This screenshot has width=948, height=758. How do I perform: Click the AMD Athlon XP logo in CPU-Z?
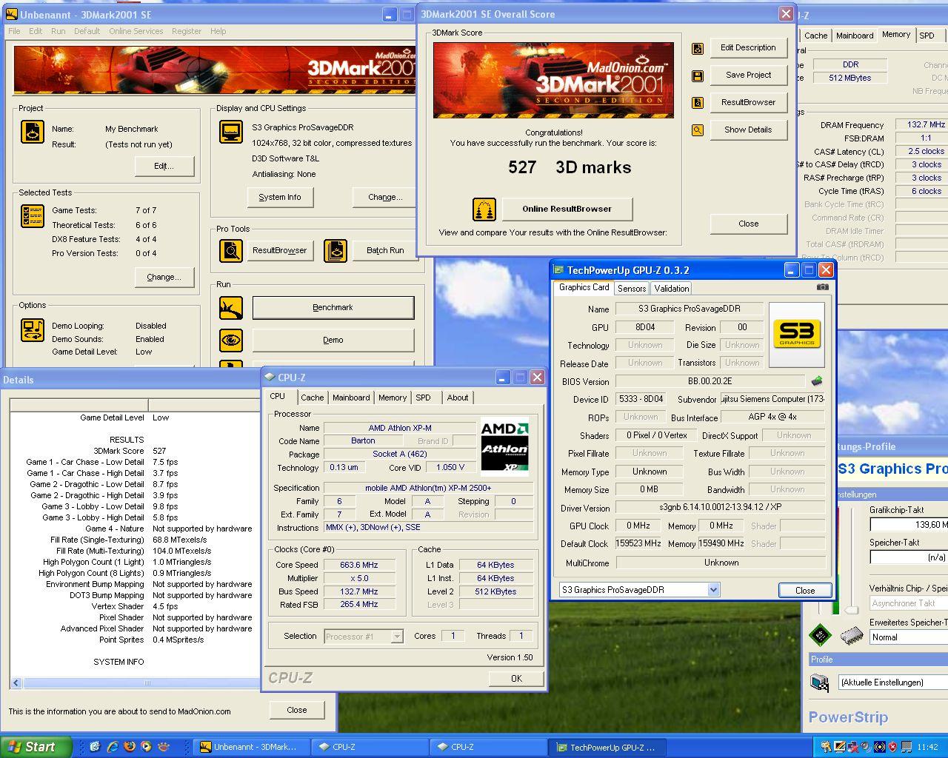504,447
